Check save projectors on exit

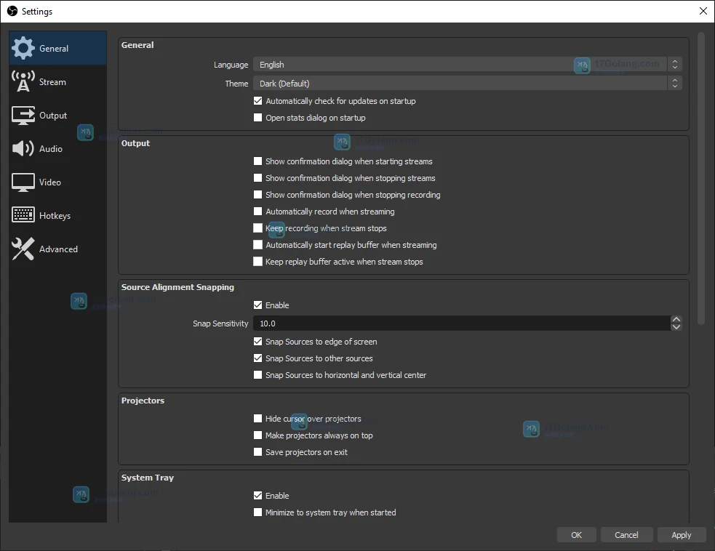(257, 452)
